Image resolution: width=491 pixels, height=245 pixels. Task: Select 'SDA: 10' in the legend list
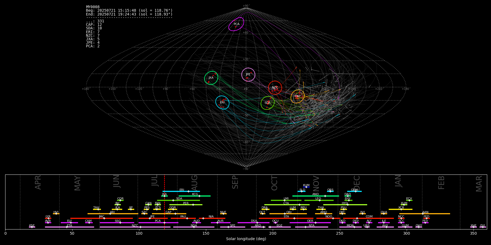[x=94, y=28]
